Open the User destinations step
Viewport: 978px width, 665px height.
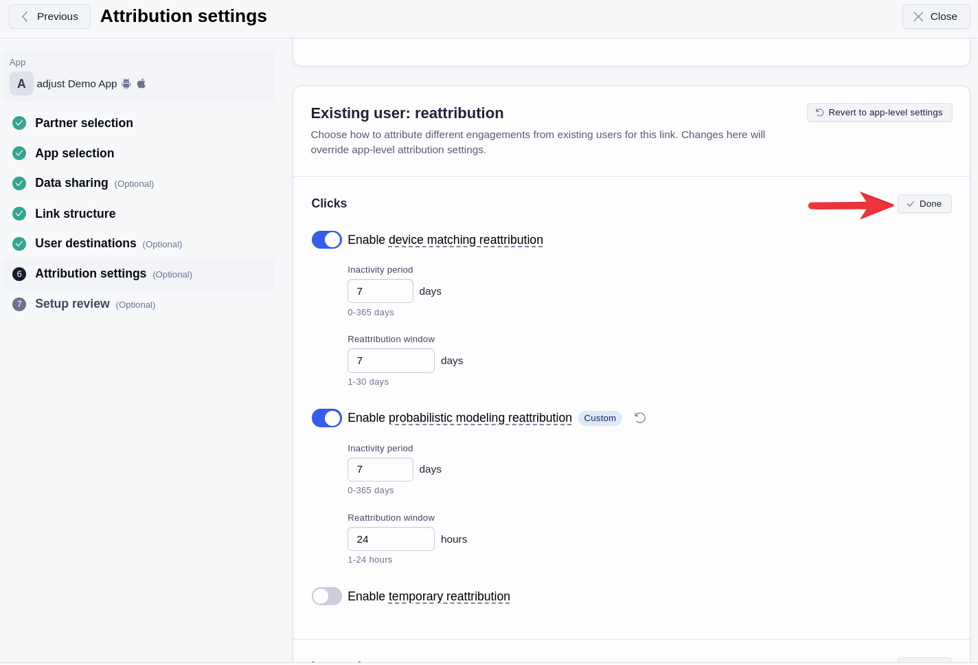click(86, 243)
